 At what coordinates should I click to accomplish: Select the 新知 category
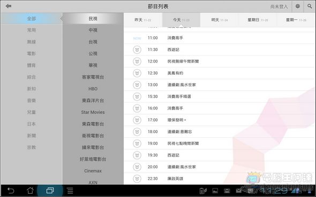click(x=32, y=89)
